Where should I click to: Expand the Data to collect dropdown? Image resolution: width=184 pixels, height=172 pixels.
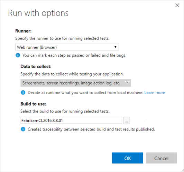[x=76, y=83]
